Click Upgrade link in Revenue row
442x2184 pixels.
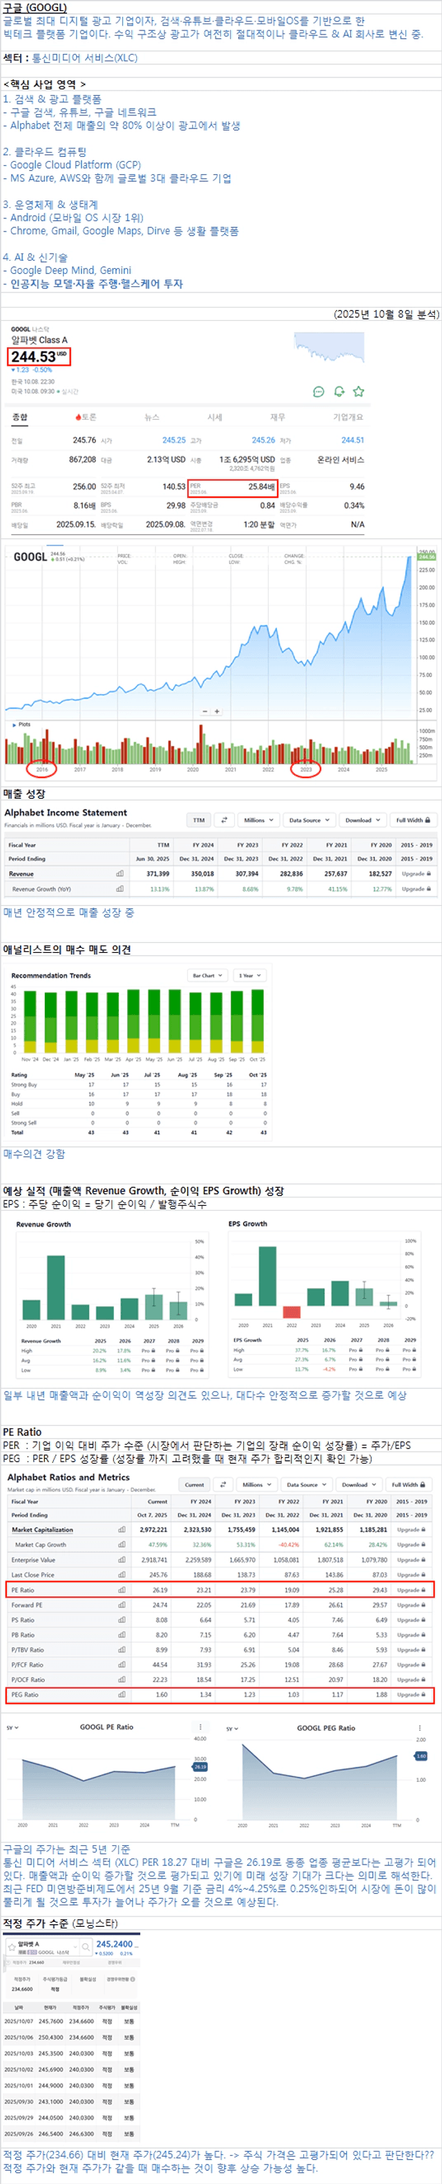pyautogui.click(x=416, y=873)
